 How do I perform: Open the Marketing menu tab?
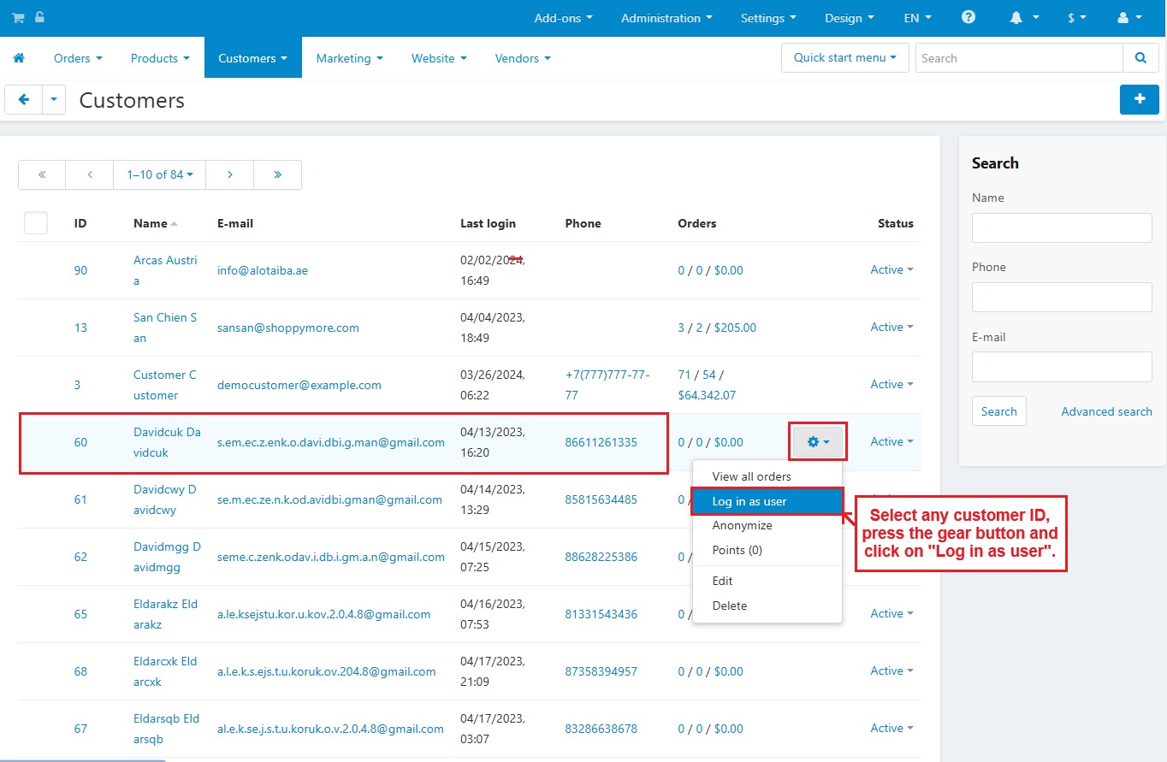[349, 58]
